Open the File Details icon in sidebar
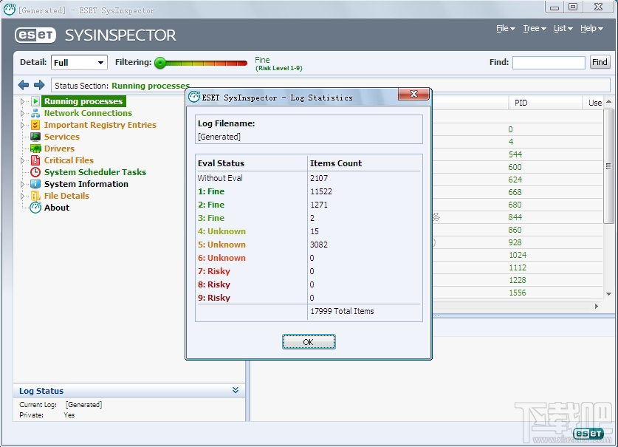This screenshot has height=447, width=618. tap(35, 196)
